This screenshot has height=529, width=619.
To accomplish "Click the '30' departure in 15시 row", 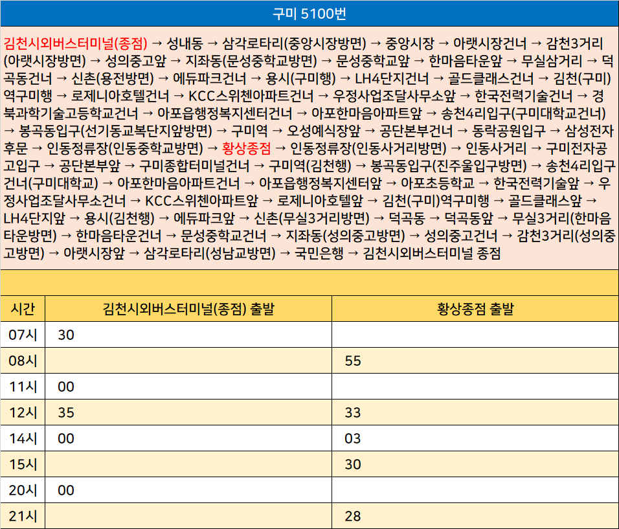I will point(352,464).
